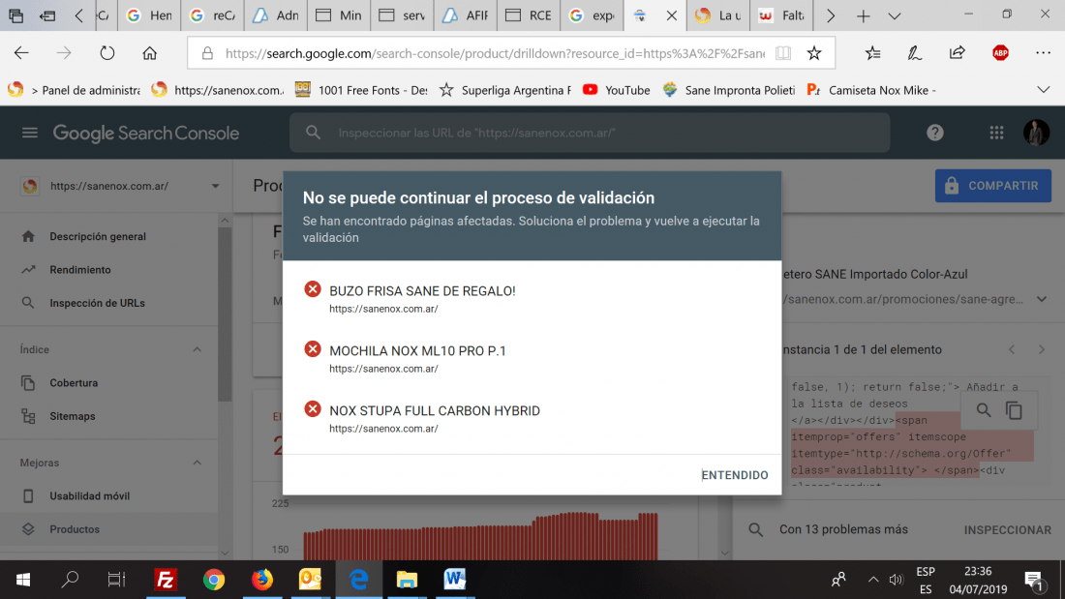Open Inspección de URLs in sidebar
Image resolution: width=1065 pixels, height=599 pixels.
coord(97,303)
